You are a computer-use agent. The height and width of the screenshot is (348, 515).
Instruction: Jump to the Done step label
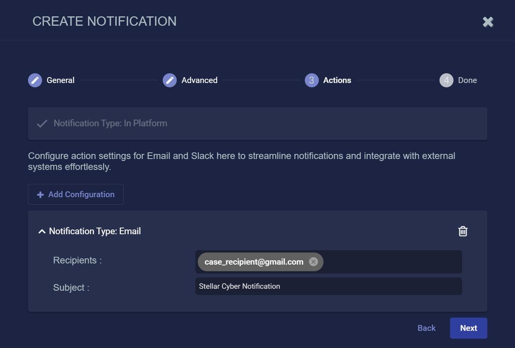pos(467,80)
